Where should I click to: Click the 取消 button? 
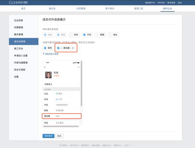click(x=59, y=136)
